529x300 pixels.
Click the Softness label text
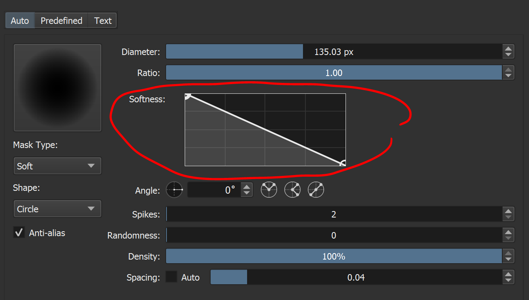tap(147, 99)
